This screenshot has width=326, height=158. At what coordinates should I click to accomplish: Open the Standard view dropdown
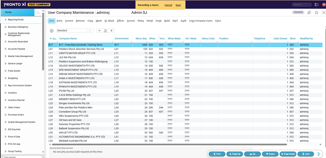click(x=90, y=31)
